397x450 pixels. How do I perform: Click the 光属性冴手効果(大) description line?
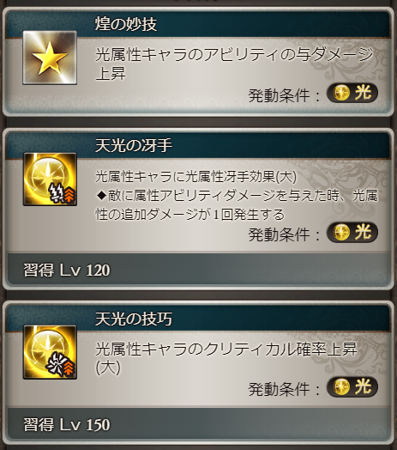click(x=195, y=177)
